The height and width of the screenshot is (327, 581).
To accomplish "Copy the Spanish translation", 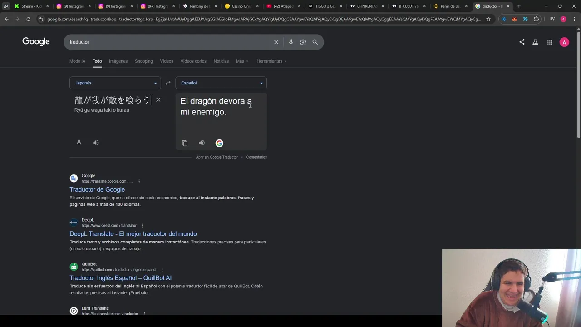I will pyautogui.click(x=185, y=143).
